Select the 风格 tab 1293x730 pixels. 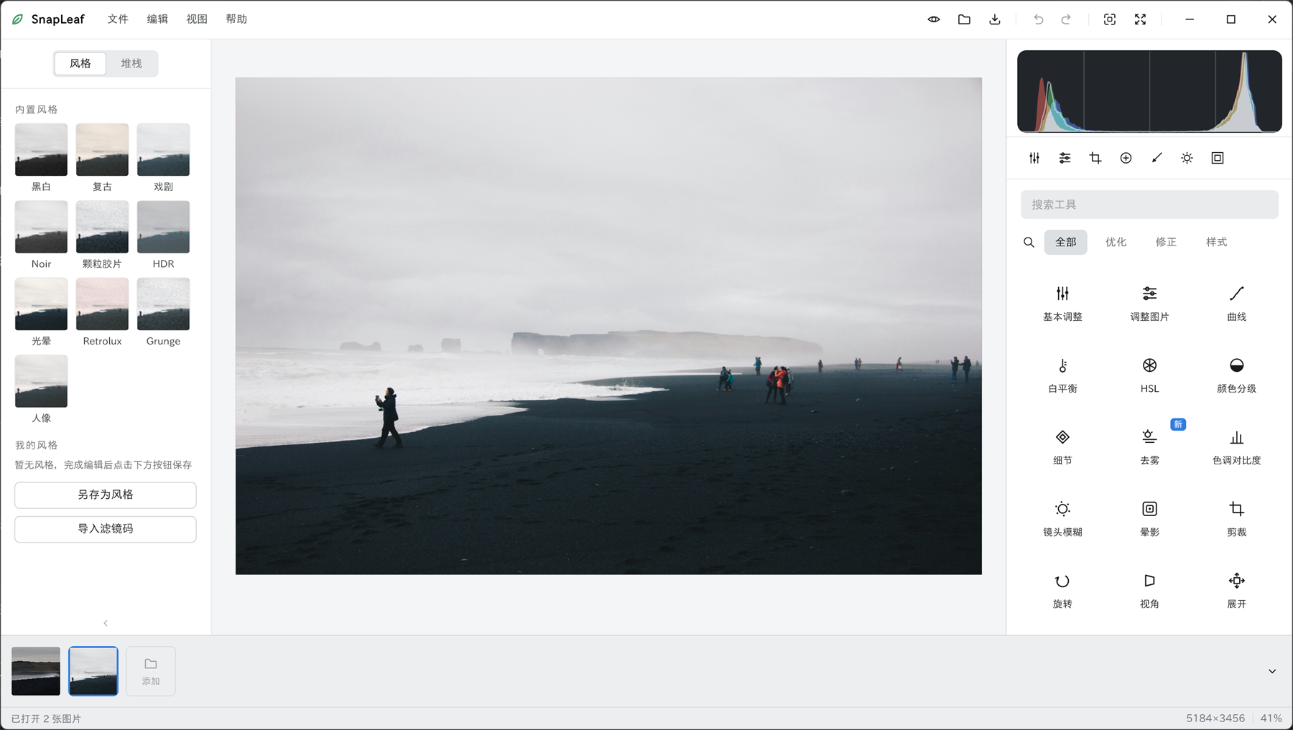click(80, 63)
